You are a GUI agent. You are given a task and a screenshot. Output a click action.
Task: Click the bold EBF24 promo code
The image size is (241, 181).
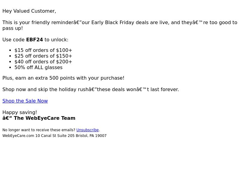pyautogui.click(x=34, y=40)
